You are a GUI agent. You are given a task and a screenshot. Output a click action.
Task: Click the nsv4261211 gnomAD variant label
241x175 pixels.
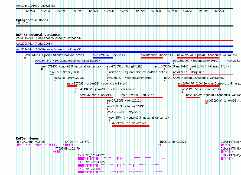pos(54,55)
